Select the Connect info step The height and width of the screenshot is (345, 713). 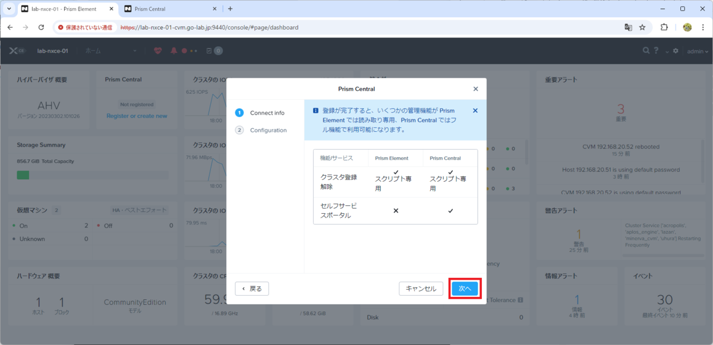pyautogui.click(x=260, y=113)
